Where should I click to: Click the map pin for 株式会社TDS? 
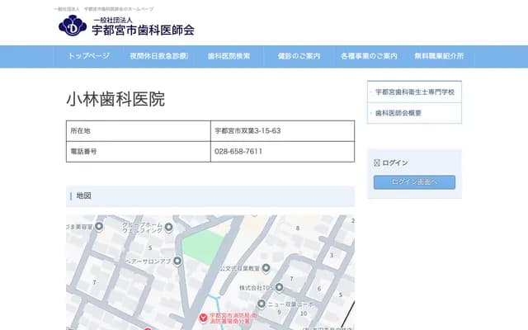point(279,287)
